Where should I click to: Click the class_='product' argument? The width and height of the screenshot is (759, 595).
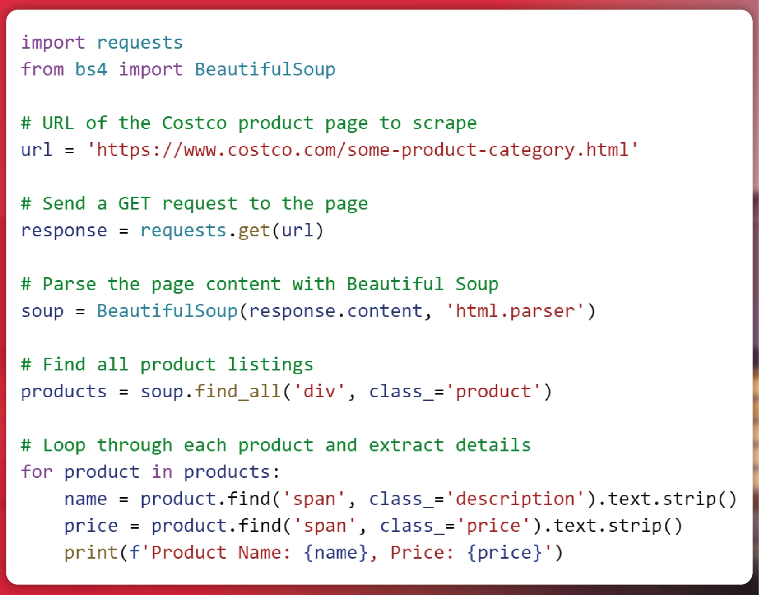[x=455, y=391]
